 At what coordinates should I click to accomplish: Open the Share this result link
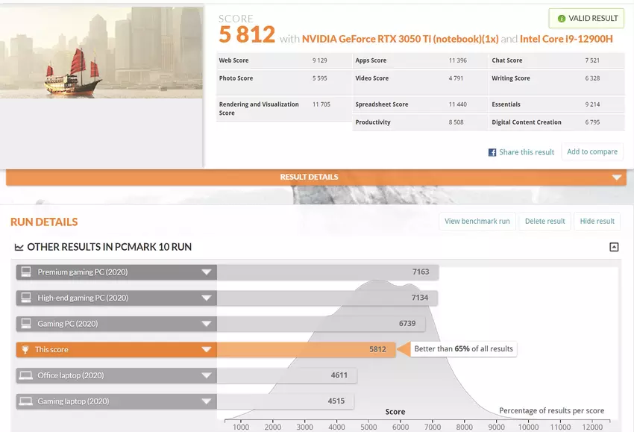(x=527, y=152)
